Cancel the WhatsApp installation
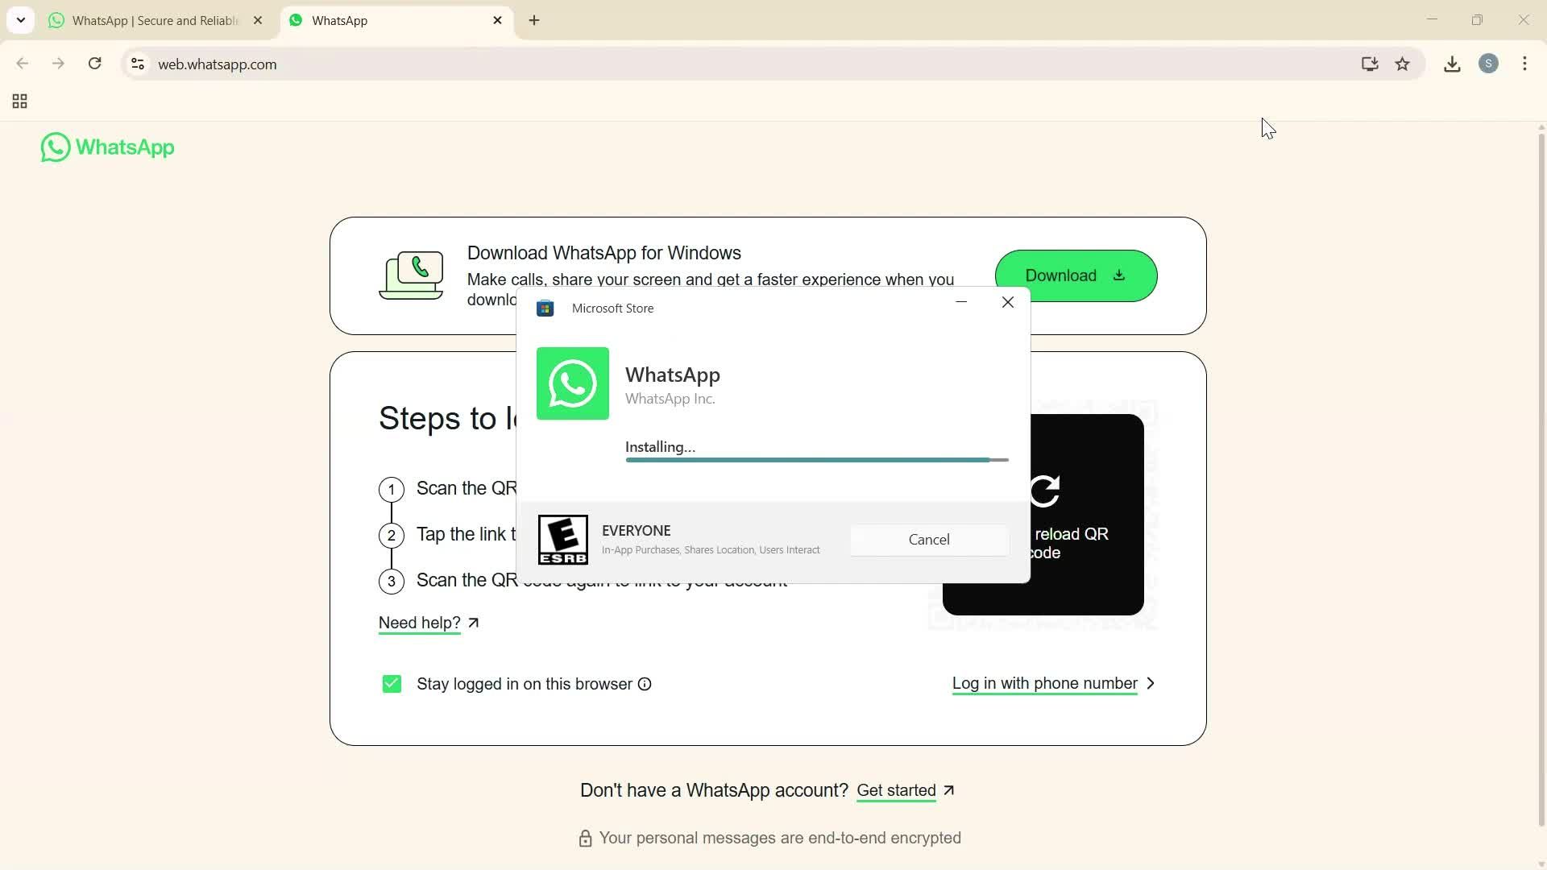The image size is (1547, 870). pos(928,540)
